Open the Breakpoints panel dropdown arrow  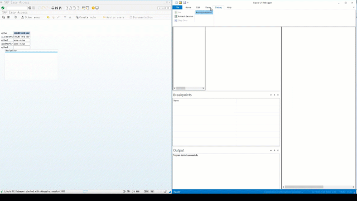(x=271, y=95)
